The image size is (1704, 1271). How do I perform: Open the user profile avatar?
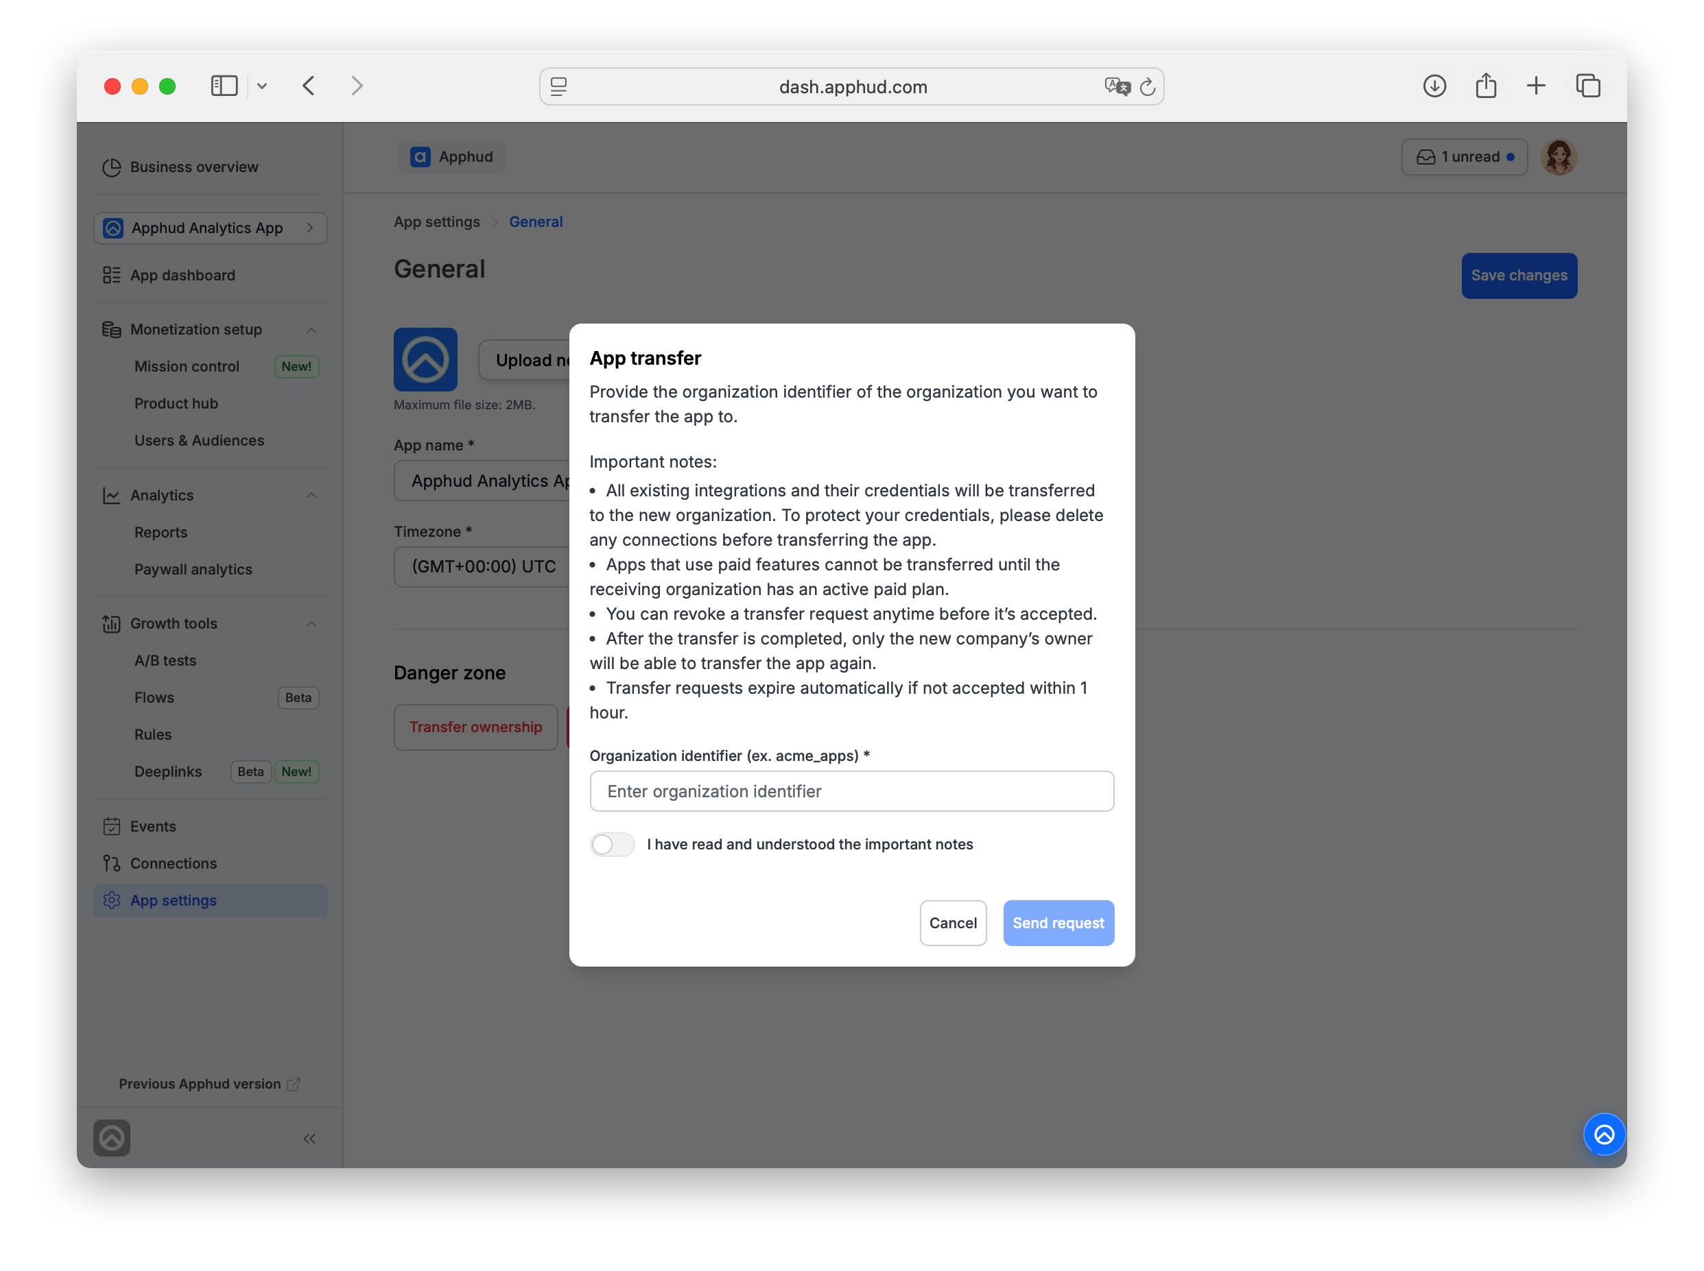1558,157
